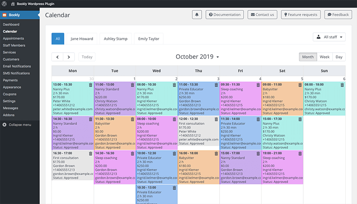Open the Addons menu item
This screenshot has width=357, height=204.
pos(8,115)
